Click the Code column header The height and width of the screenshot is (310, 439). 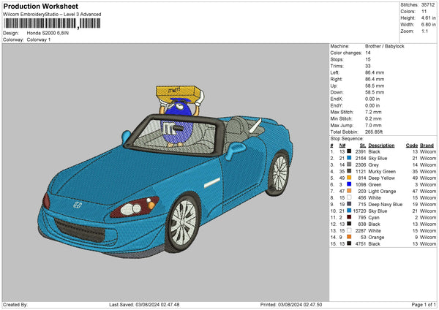[x=412, y=145]
